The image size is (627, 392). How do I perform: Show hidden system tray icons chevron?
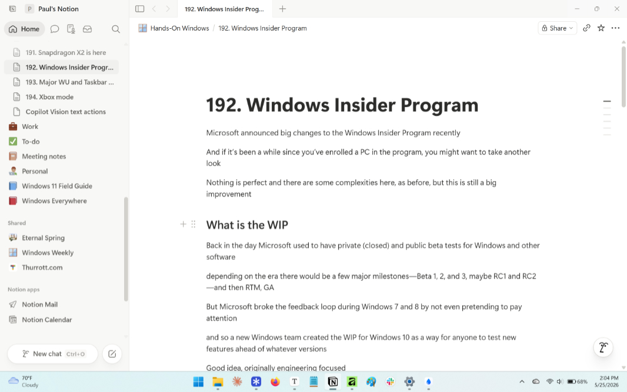[522, 381]
